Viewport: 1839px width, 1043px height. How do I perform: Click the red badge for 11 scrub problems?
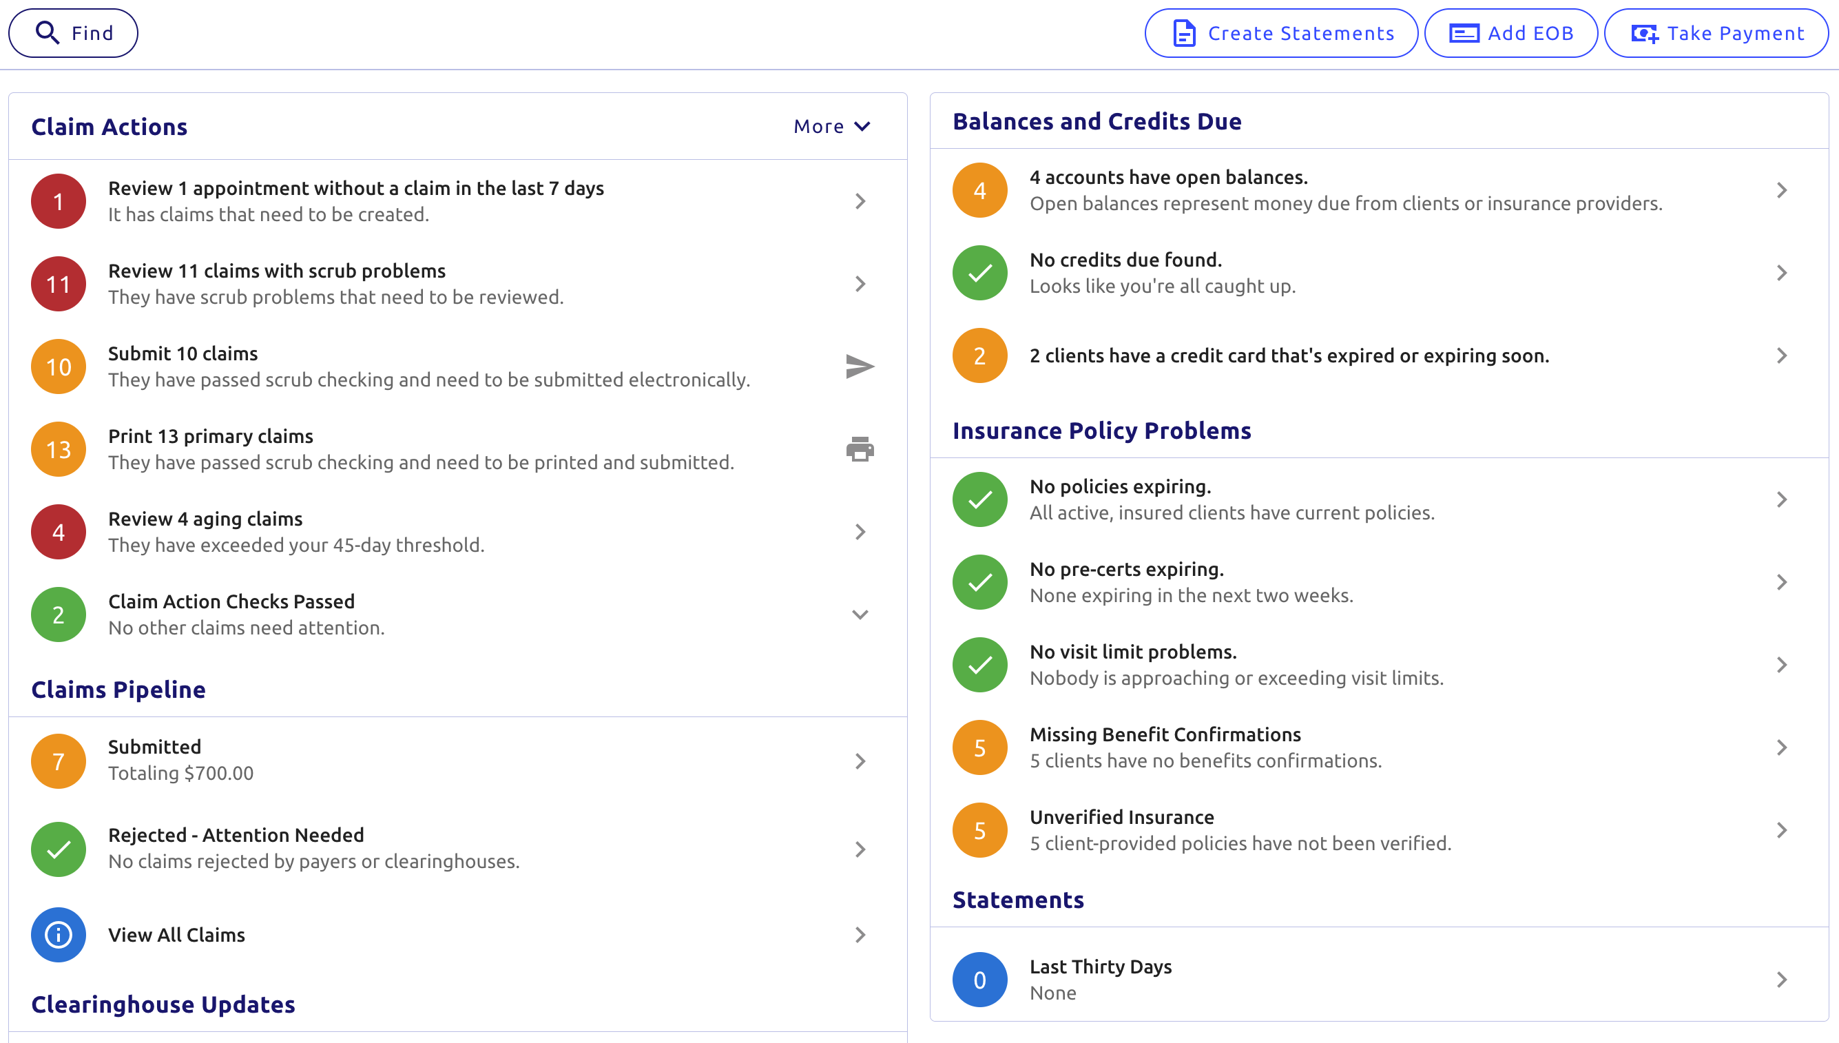coord(58,284)
